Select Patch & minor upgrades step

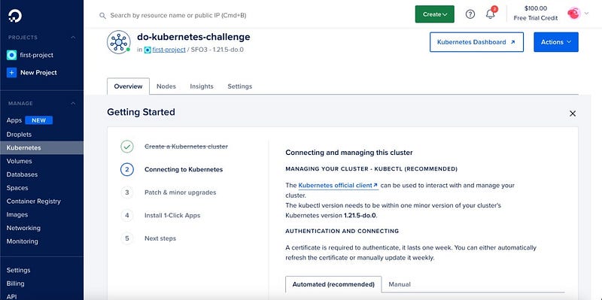point(181,192)
